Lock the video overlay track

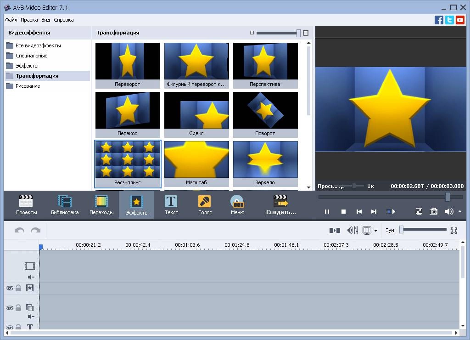pyautogui.click(x=18, y=307)
